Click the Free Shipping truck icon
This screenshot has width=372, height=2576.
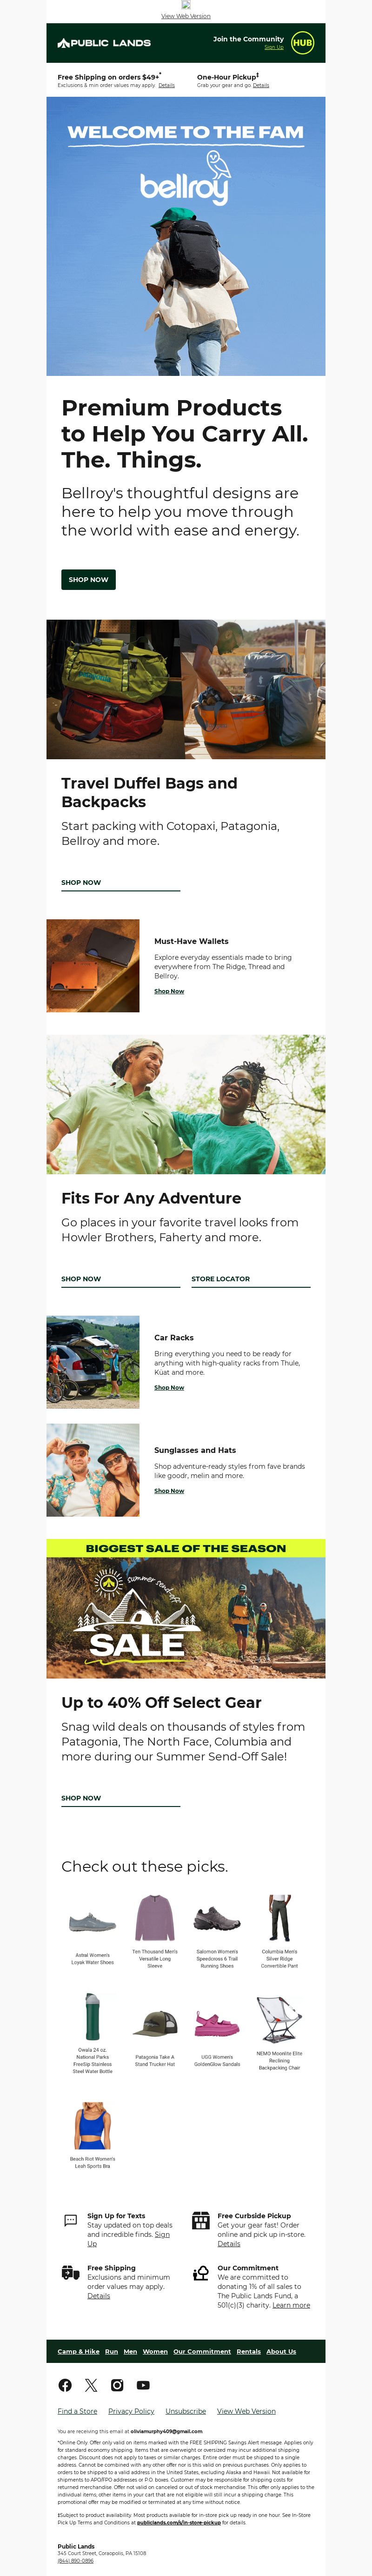click(x=70, y=2273)
